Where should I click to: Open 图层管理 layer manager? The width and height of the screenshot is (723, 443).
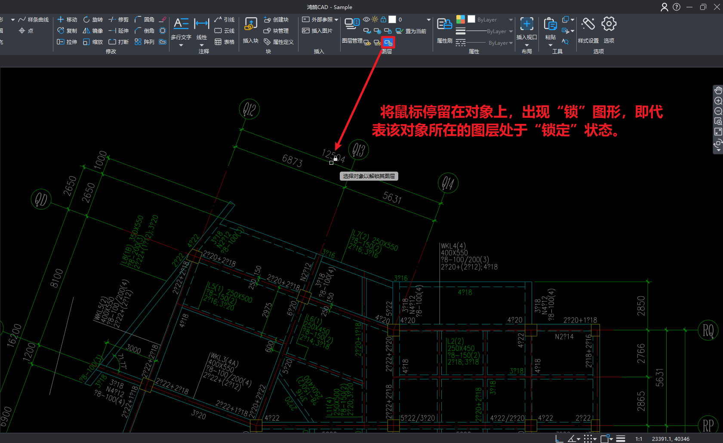(x=352, y=31)
